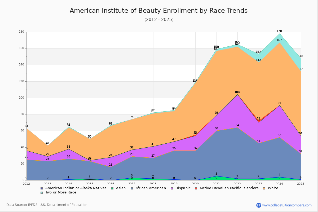Click the subtitle (2012 - 2025)
The image size is (318, 212).
tap(159, 20)
